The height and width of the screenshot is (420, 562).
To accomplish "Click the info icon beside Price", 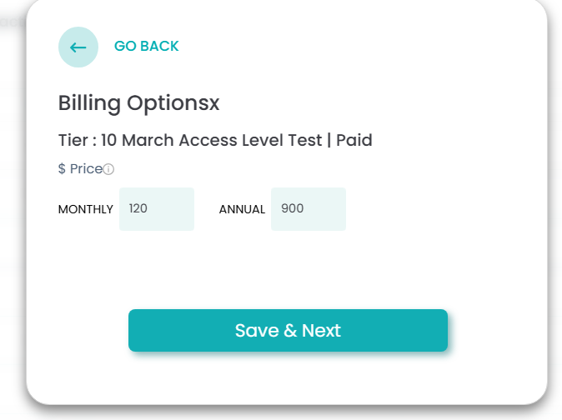I will coord(108,169).
